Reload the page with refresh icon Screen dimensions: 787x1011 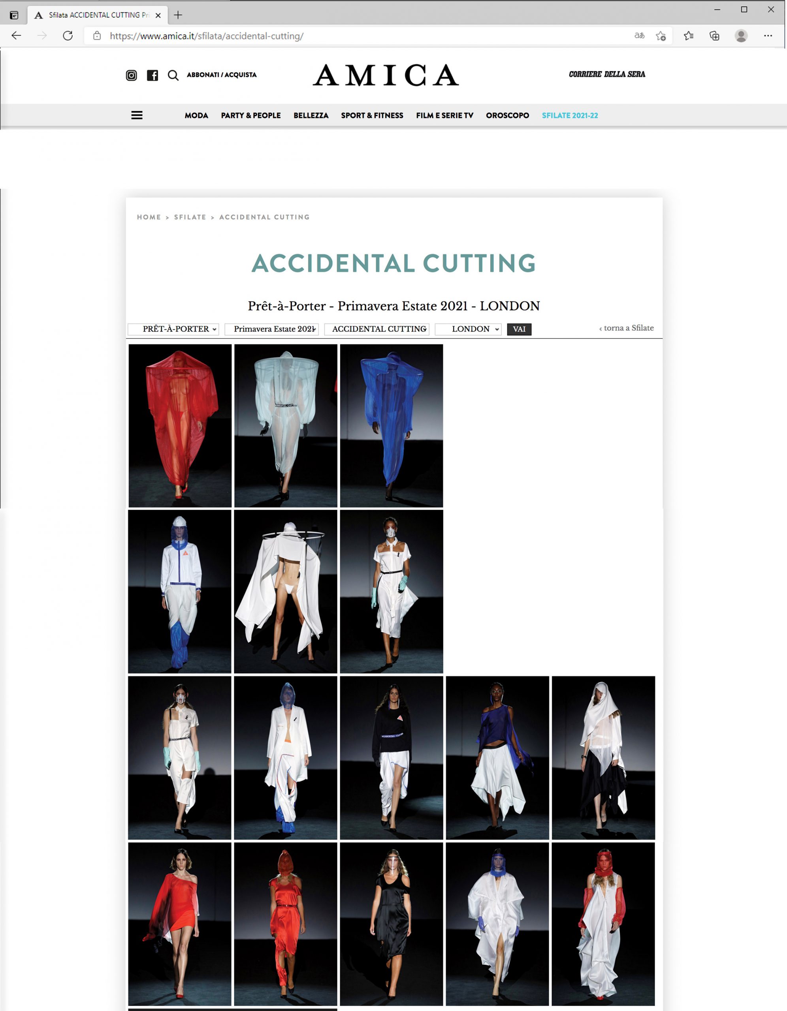click(68, 36)
